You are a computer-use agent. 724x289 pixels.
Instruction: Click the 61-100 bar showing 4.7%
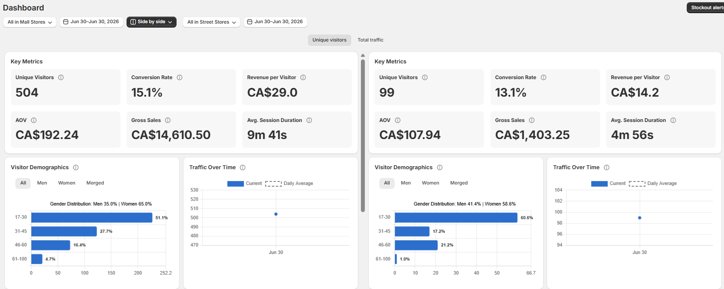(x=37, y=259)
